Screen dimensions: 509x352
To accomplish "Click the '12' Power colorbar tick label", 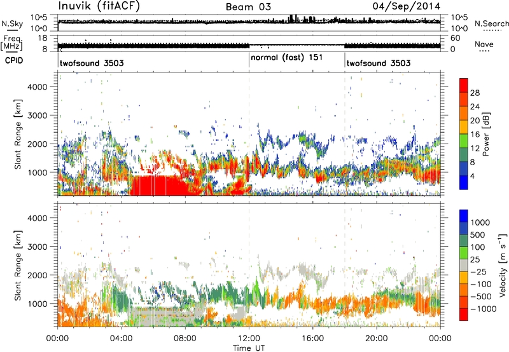I will point(475,149).
